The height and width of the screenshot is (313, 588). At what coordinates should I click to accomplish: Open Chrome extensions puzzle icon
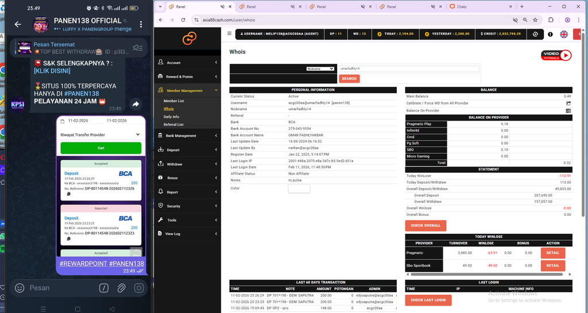[551, 20]
